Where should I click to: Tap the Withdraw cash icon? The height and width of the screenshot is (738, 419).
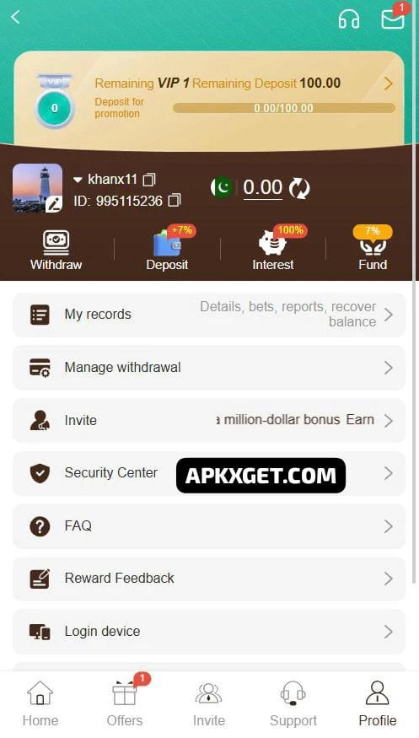click(56, 241)
